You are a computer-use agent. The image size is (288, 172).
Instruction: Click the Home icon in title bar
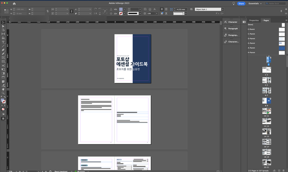point(14,4)
